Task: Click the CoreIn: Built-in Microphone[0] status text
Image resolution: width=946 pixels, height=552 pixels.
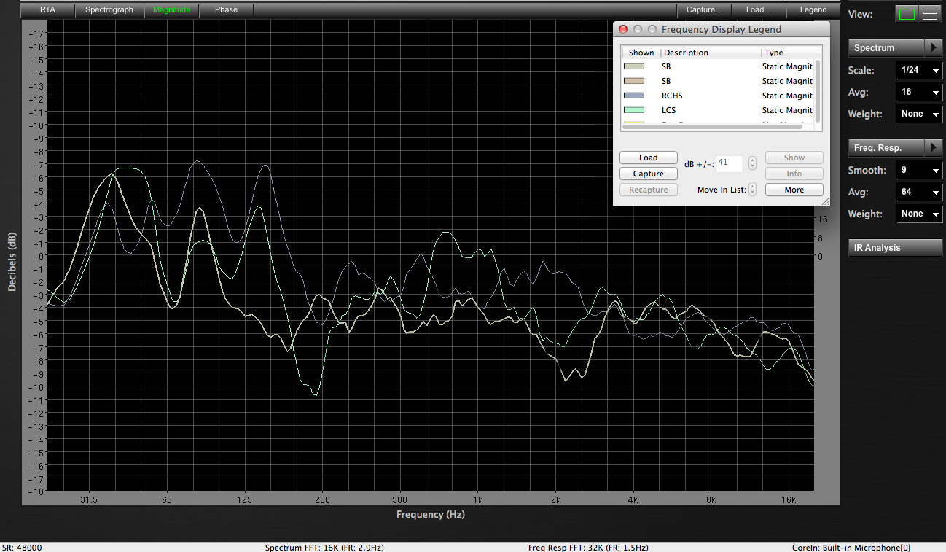Action: tap(851, 547)
